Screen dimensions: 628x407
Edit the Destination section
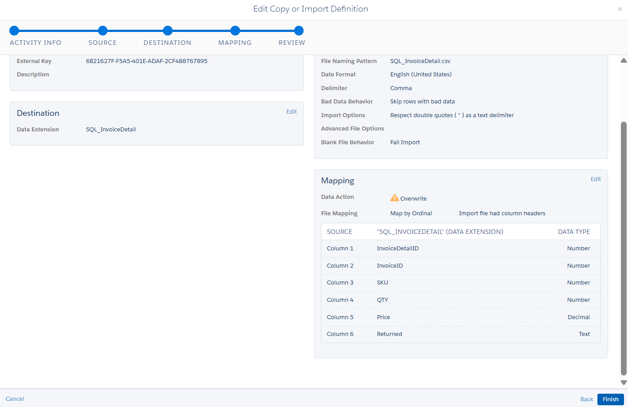pyautogui.click(x=291, y=112)
